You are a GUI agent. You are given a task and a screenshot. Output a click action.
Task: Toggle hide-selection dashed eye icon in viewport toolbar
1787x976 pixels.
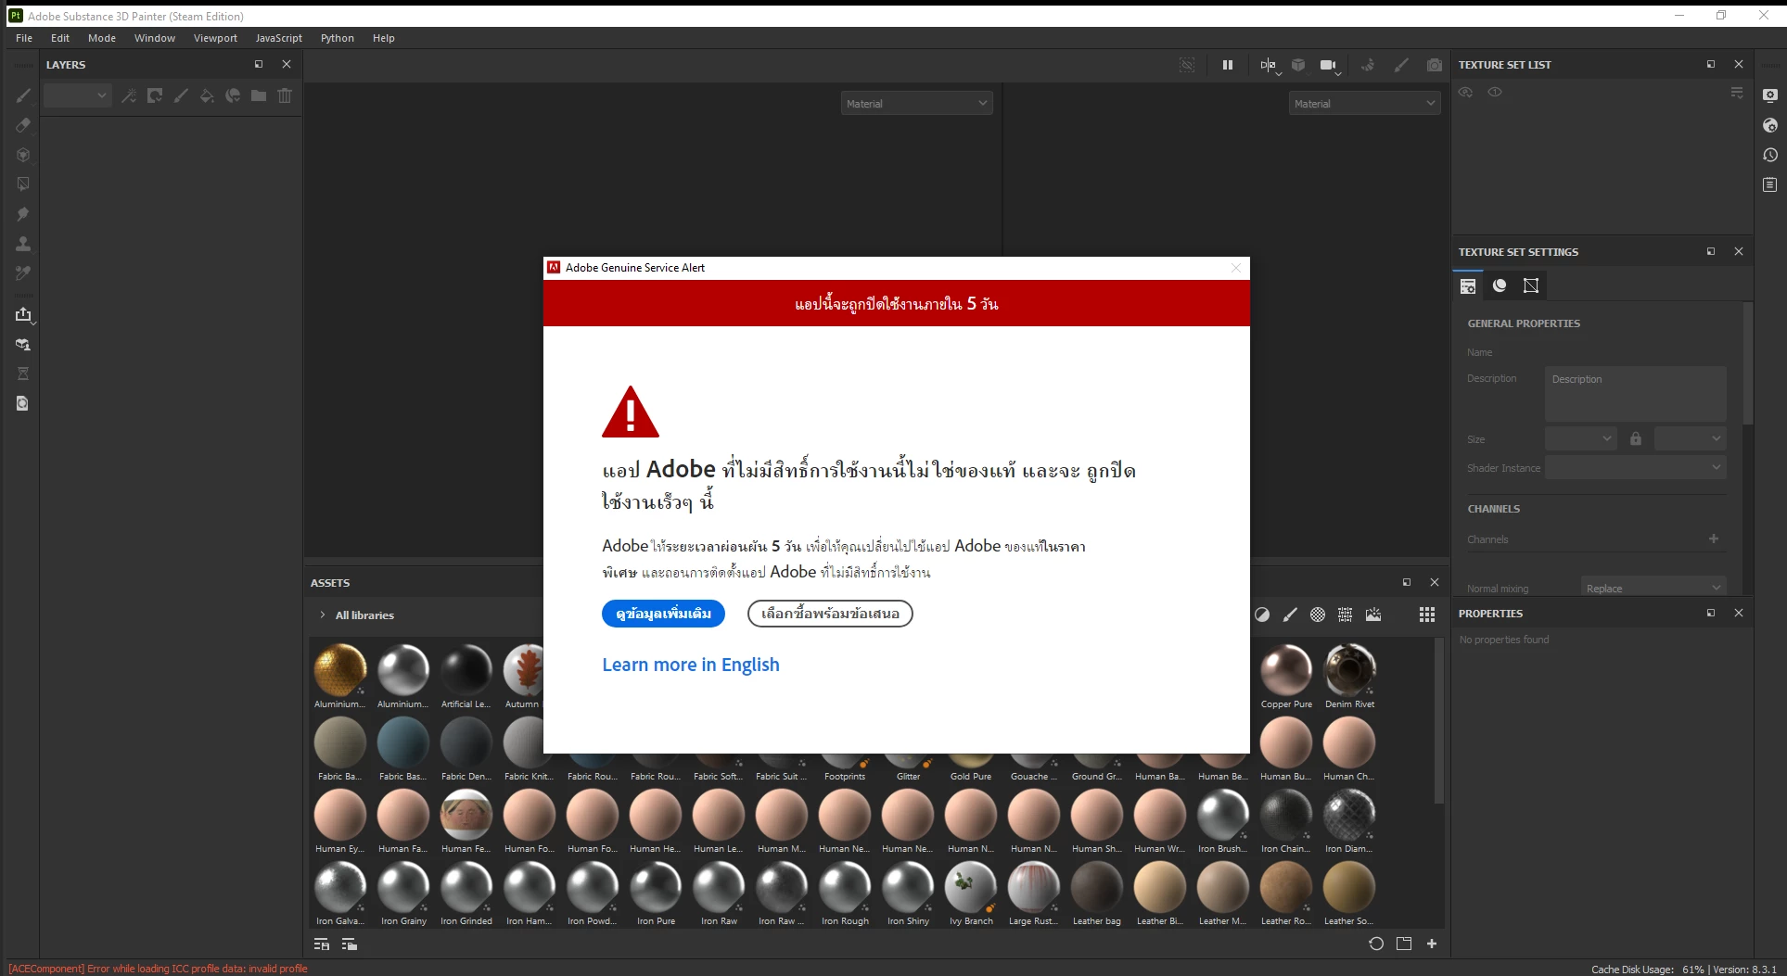click(x=1187, y=65)
